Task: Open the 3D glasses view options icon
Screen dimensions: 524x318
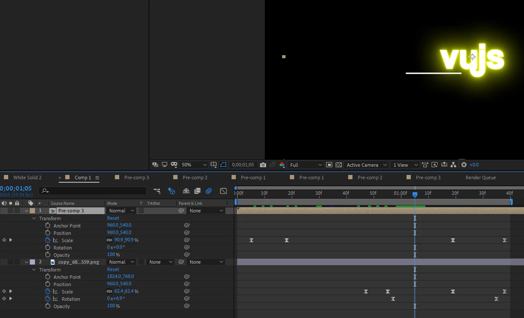Action: (x=174, y=165)
